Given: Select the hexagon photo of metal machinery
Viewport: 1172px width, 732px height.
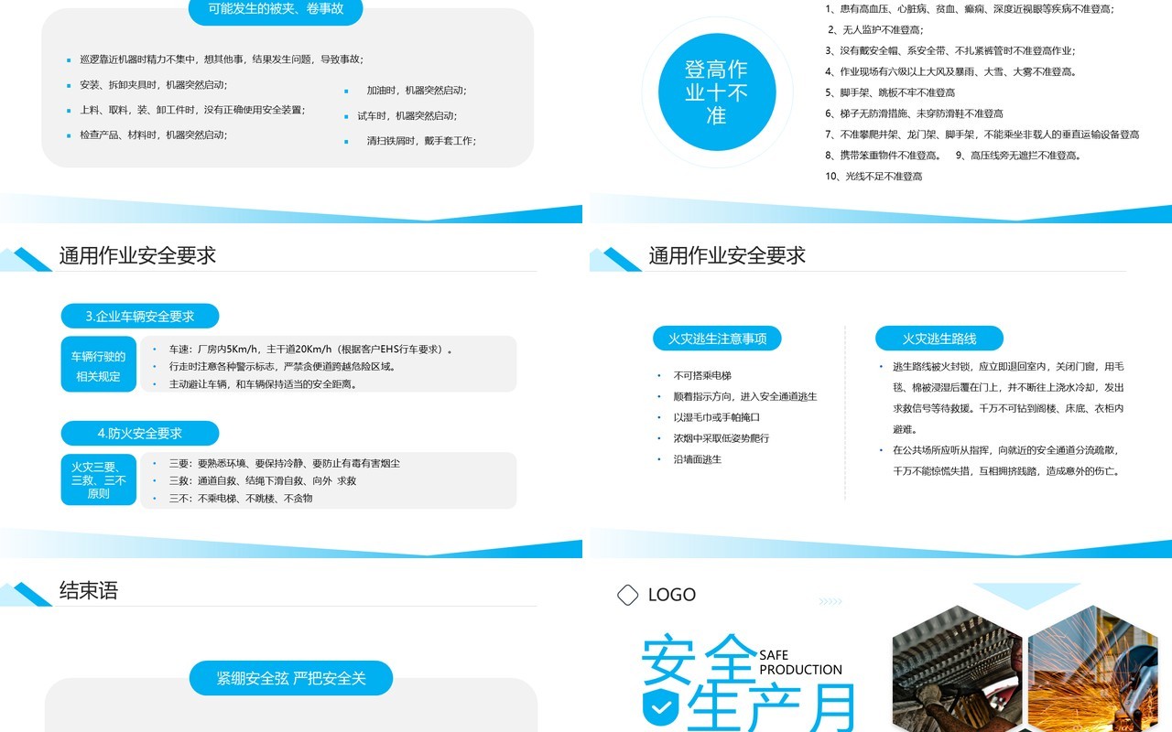Looking at the screenshot, I should pyautogui.click(x=958, y=668).
